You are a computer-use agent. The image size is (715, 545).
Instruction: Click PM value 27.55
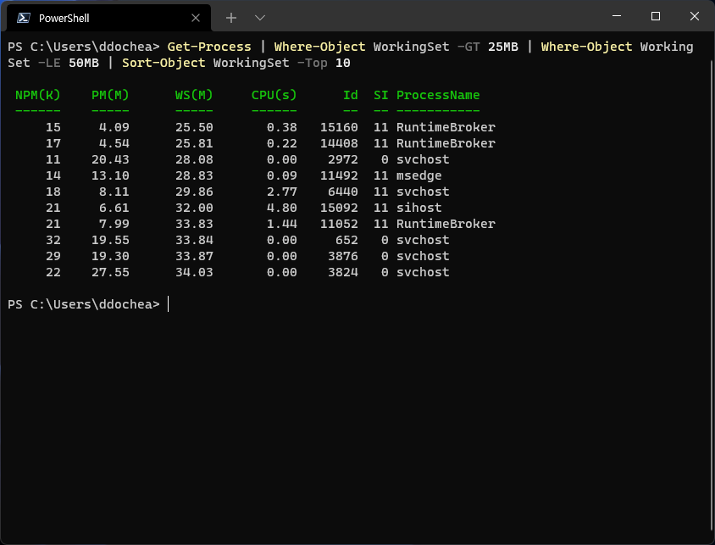coord(110,272)
